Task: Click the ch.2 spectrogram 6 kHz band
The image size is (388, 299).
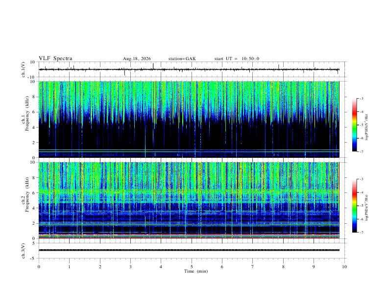Action: click(x=189, y=191)
